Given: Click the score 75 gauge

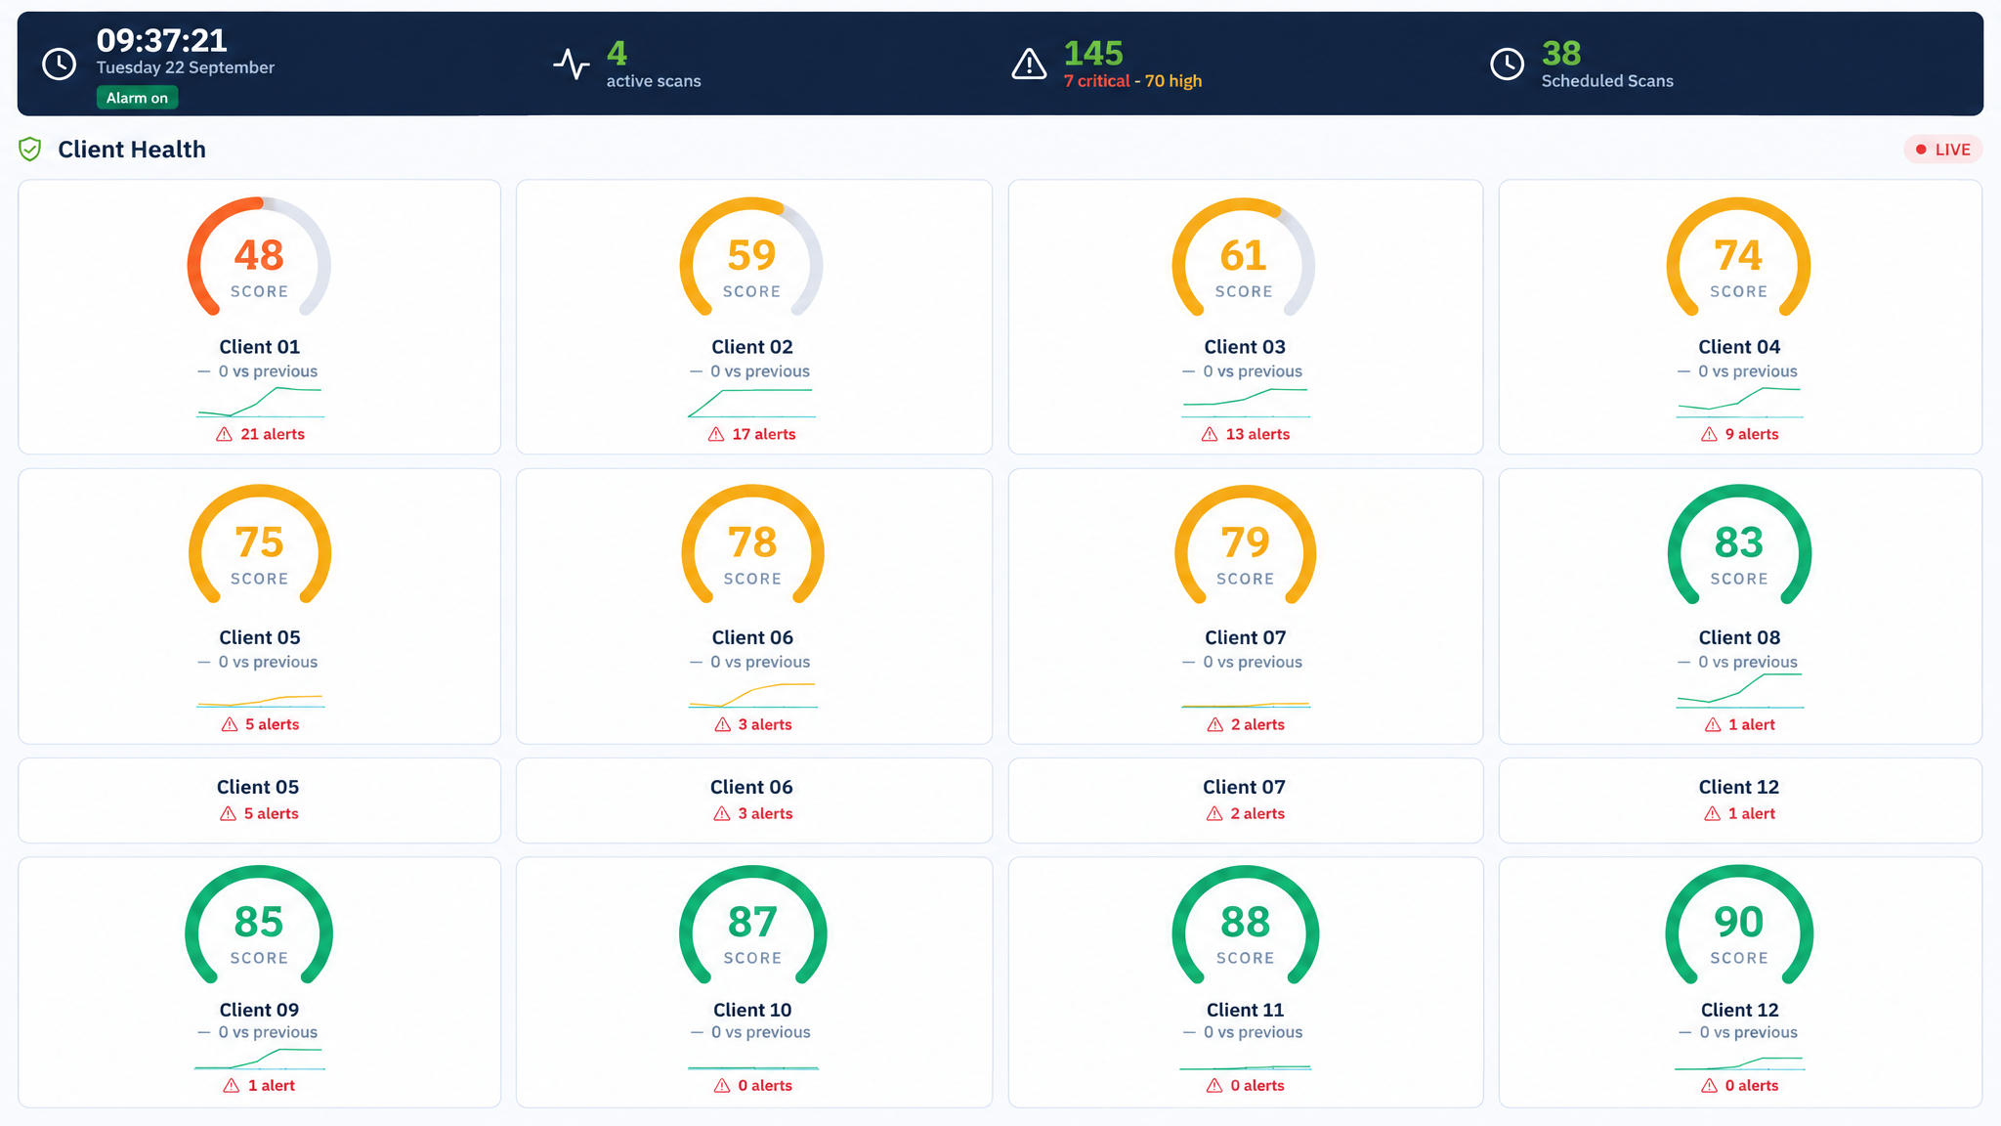Looking at the screenshot, I should click(260, 545).
